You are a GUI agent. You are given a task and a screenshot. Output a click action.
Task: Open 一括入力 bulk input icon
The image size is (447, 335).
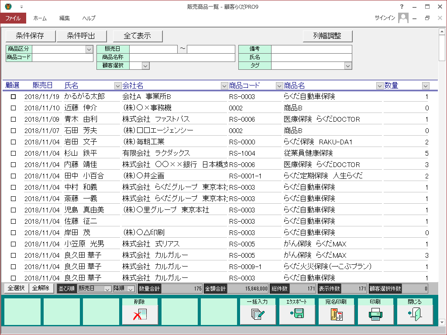(x=258, y=311)
